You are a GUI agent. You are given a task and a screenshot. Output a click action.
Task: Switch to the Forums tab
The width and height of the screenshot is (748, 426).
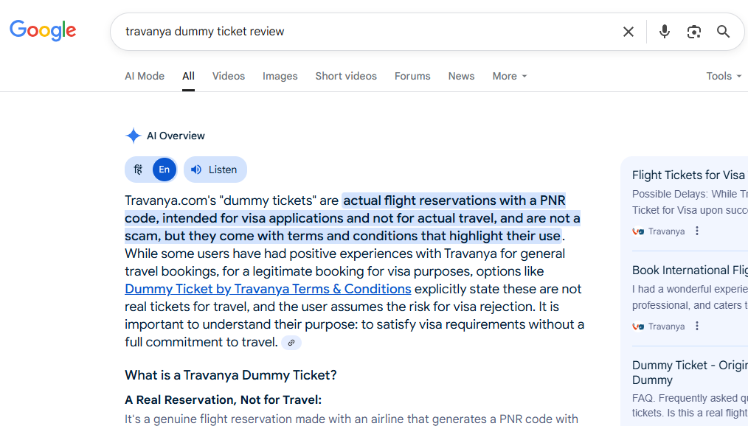(x=412, y=76)
